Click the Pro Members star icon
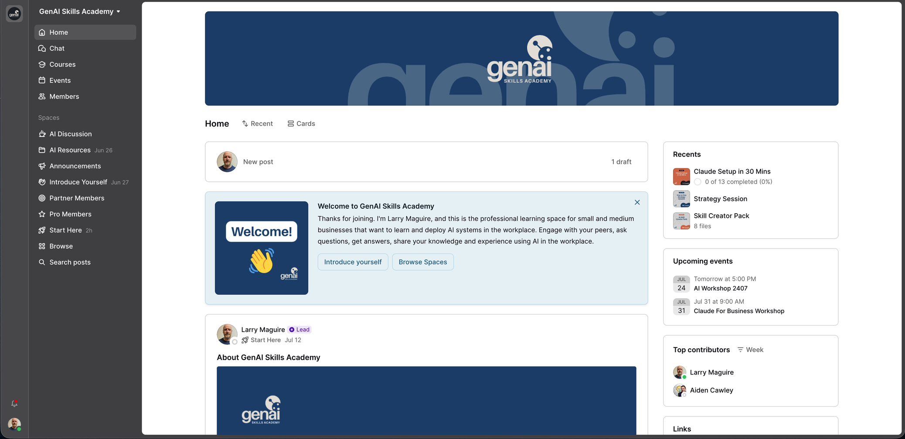Screen dimensions: 905x439 tap(42, 214)
